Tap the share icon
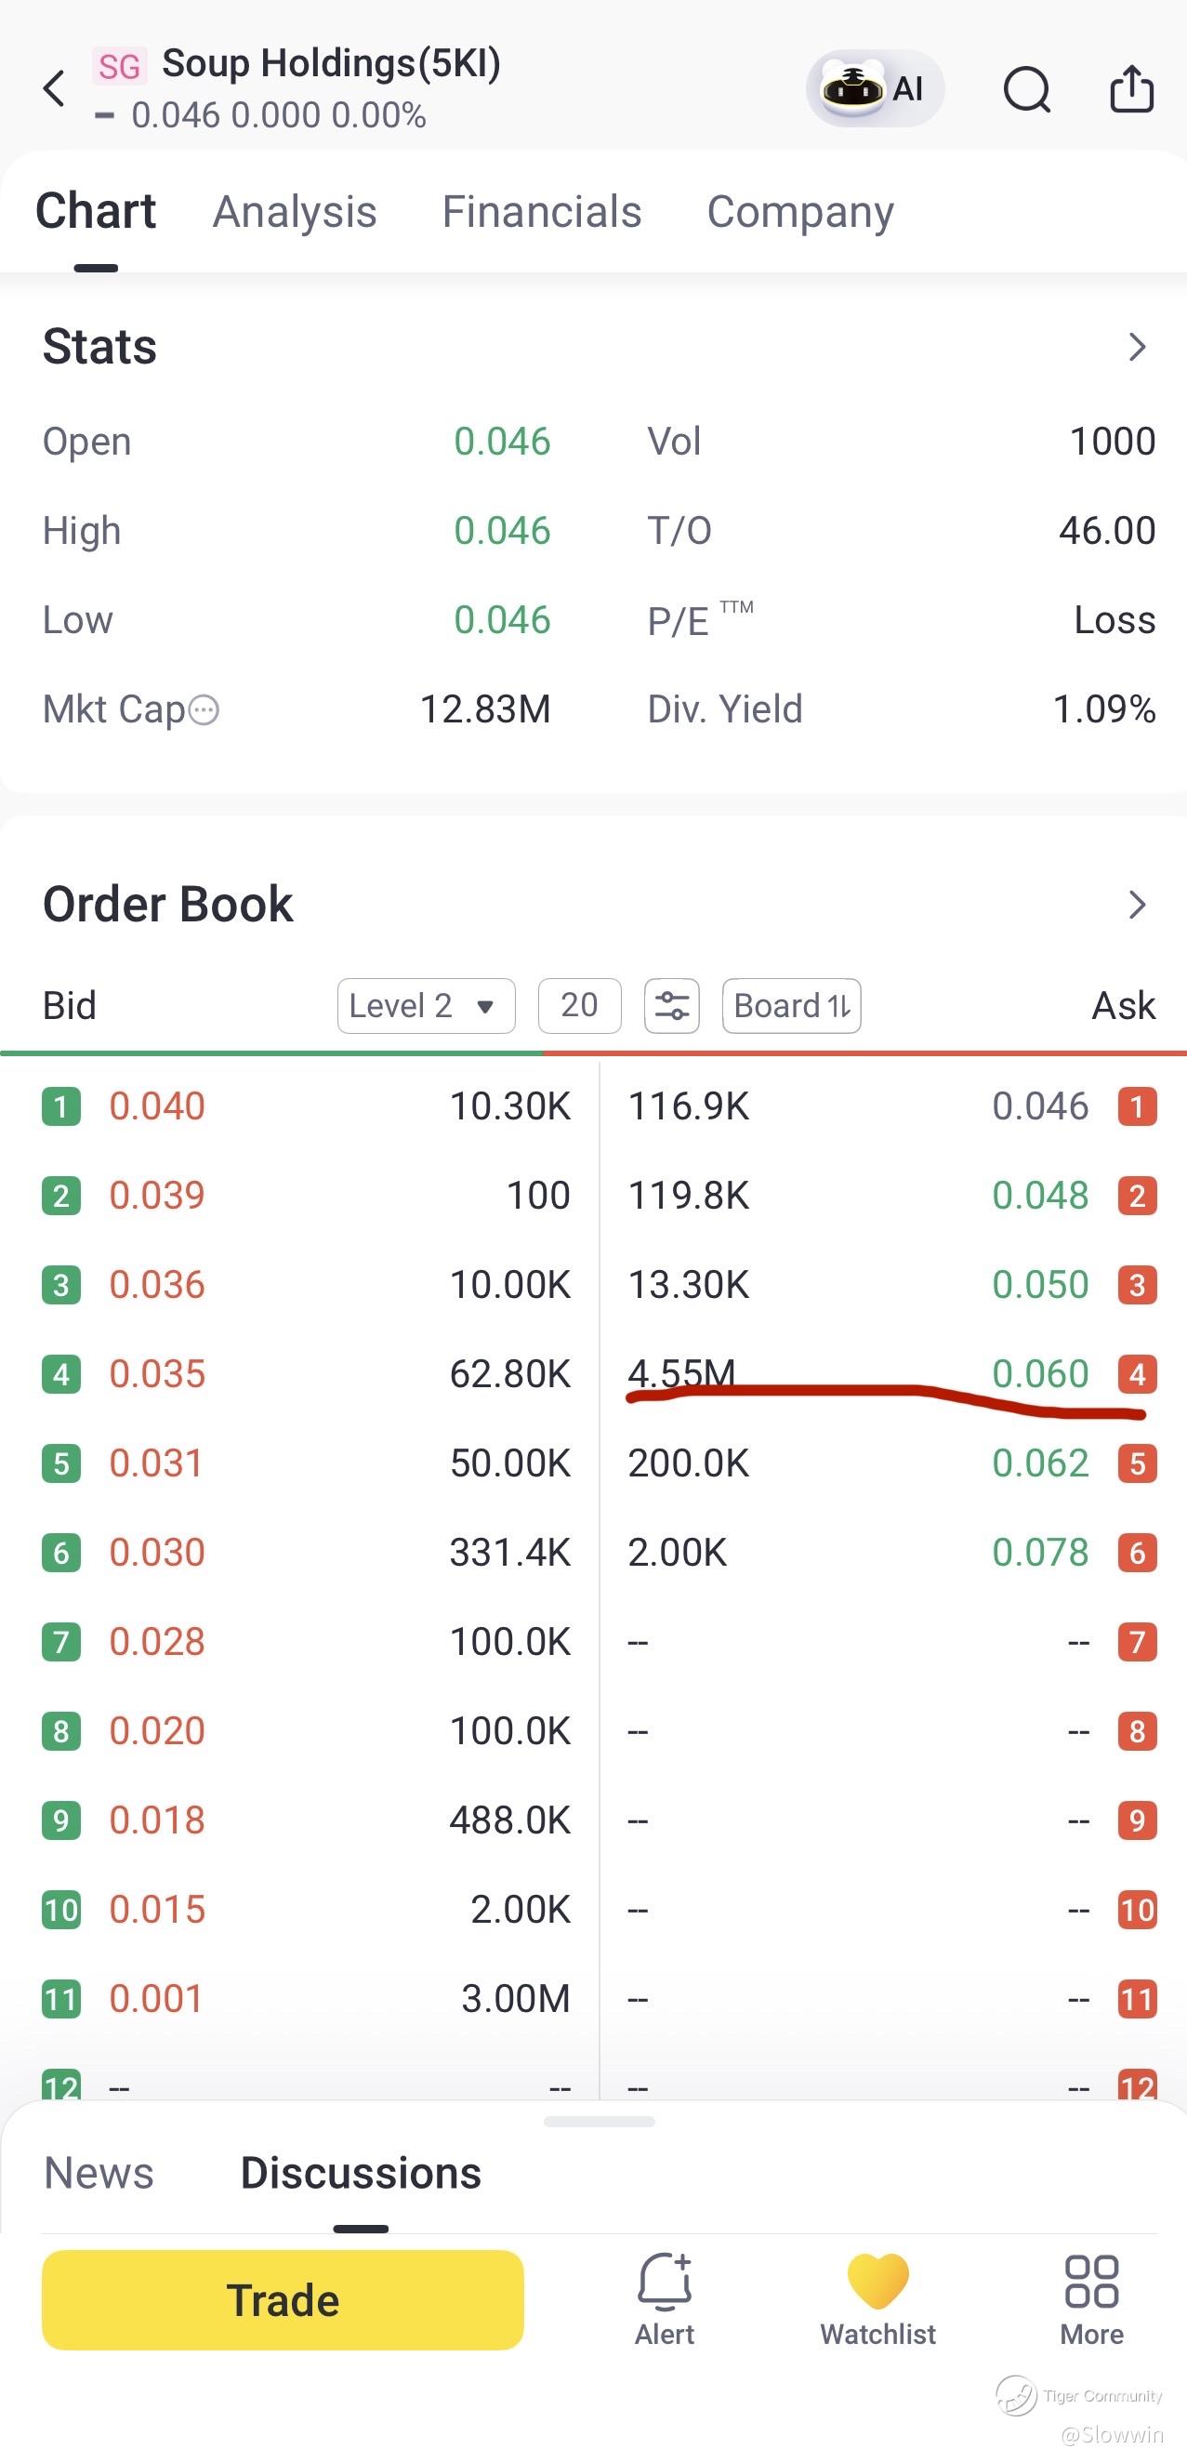 [1131, 89]
